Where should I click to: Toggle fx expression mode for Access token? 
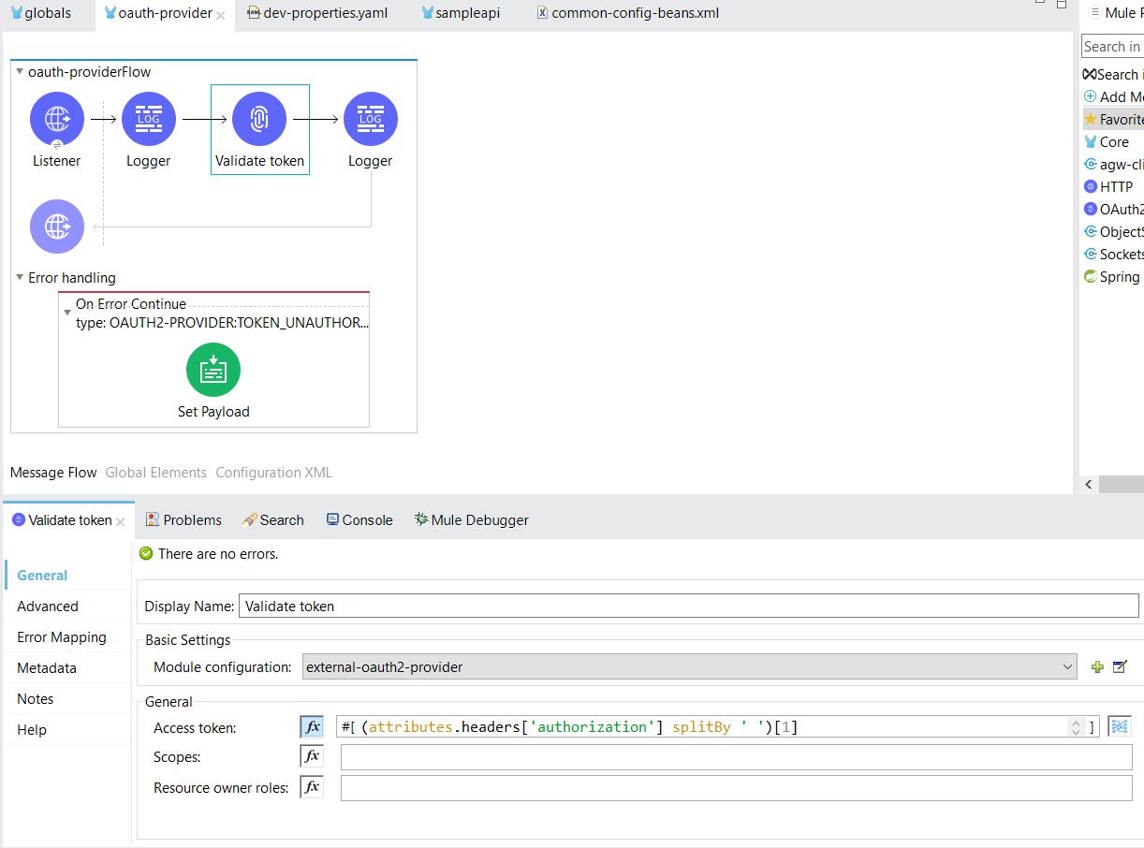pyautogui.click(x=312, y=726)
